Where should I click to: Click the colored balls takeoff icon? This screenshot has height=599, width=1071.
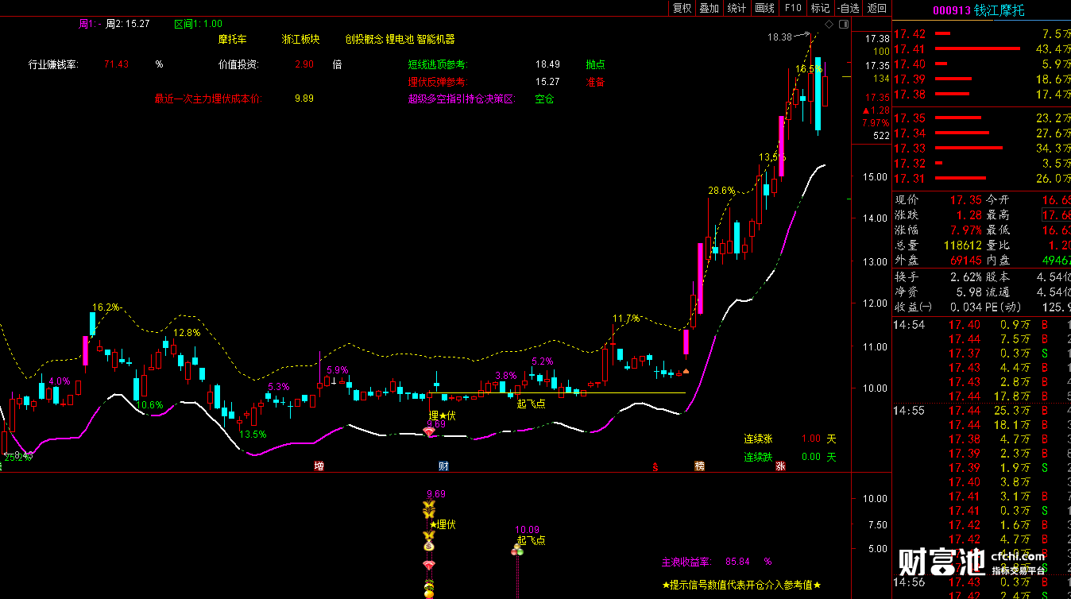coord(517,550)
